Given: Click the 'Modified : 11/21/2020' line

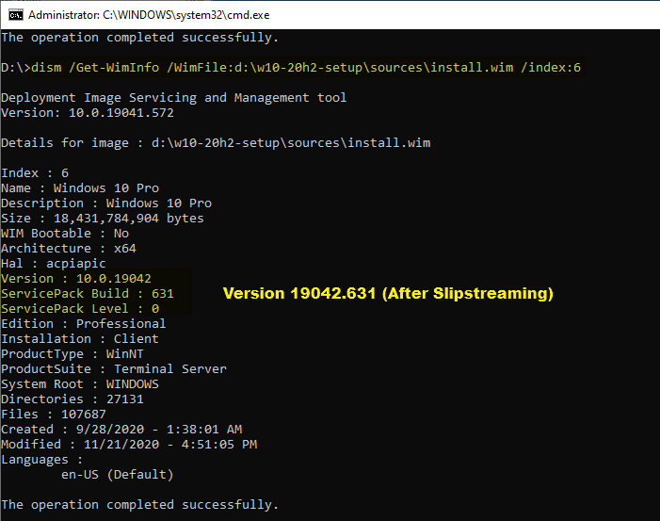Looking at the screenshot, I should pyautogui.click(x=129, y=445).
